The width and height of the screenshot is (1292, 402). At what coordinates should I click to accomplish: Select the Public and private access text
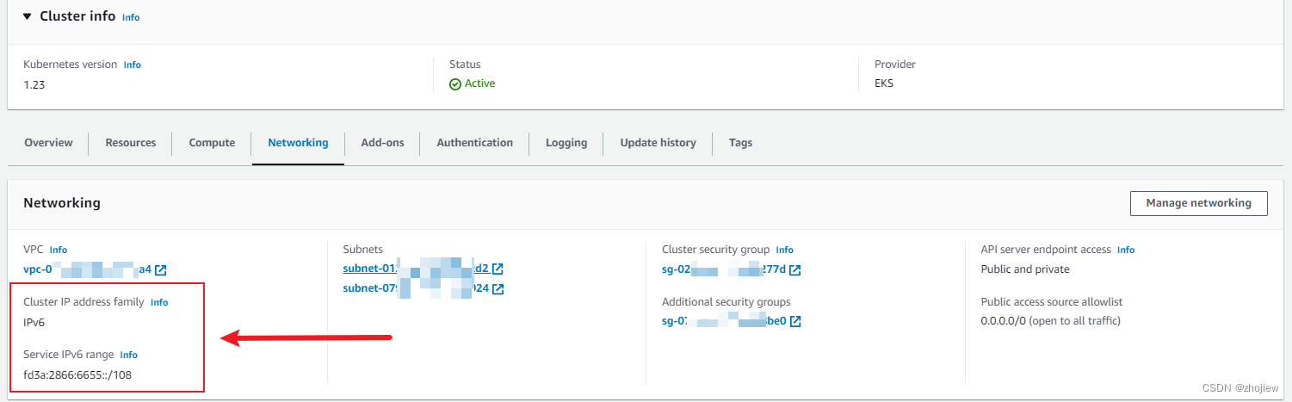point(1025,269)
